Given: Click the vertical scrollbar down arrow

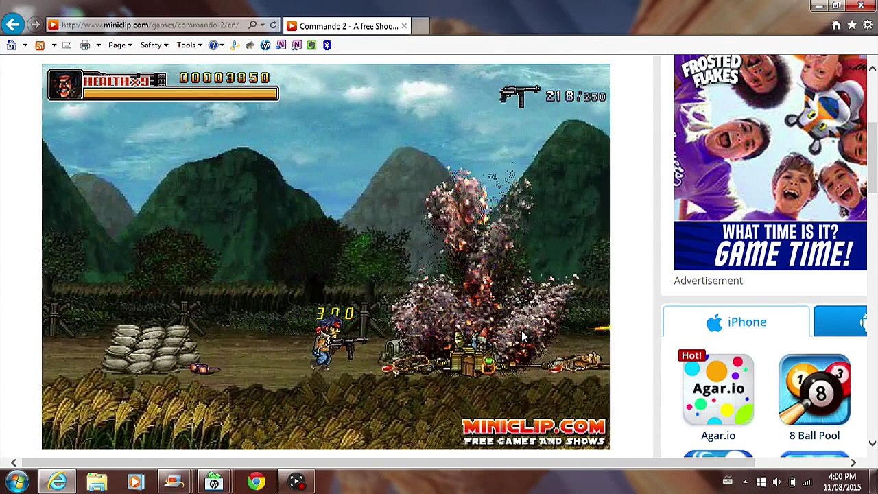Looking at the screenshot, I should [872, 444].
